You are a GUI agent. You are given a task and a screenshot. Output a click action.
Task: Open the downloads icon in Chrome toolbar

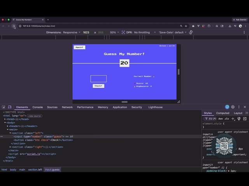230,26
